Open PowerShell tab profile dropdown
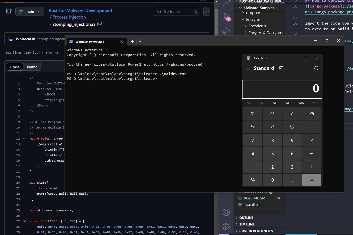The image size is (353, 235). (x=140, y=42)
